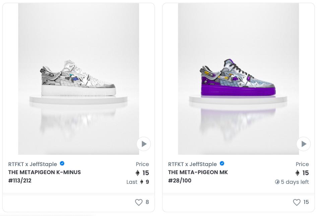Click verified badge on K-Minus card
The image size is (320, 216).
[62, 163]
